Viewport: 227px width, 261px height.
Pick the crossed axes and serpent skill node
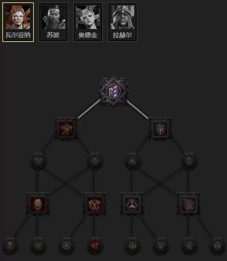point(94,205)
